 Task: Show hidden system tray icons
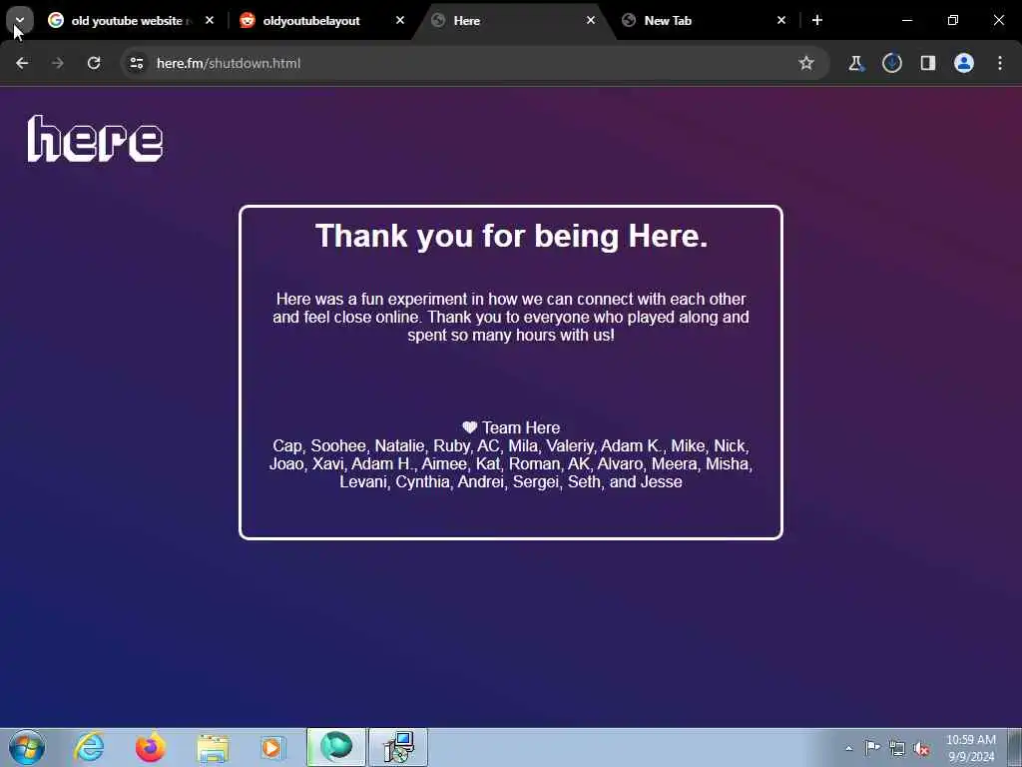(x=848, y=749)
